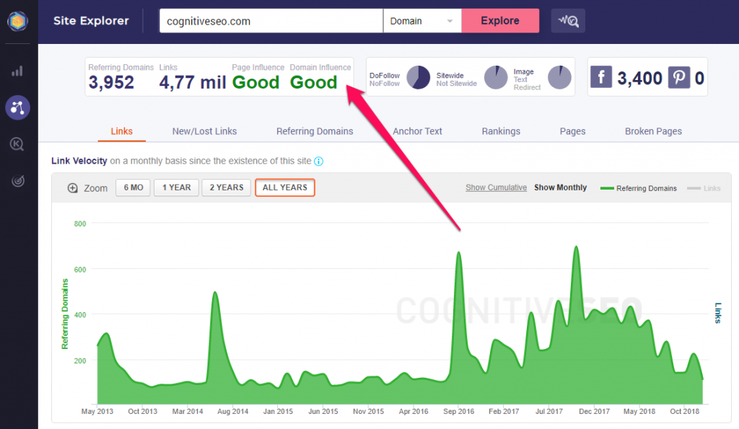The width and height of the screenshot is (739, 429).
Task: Toggle the Links legend series
Action: [x=704, y=188]
